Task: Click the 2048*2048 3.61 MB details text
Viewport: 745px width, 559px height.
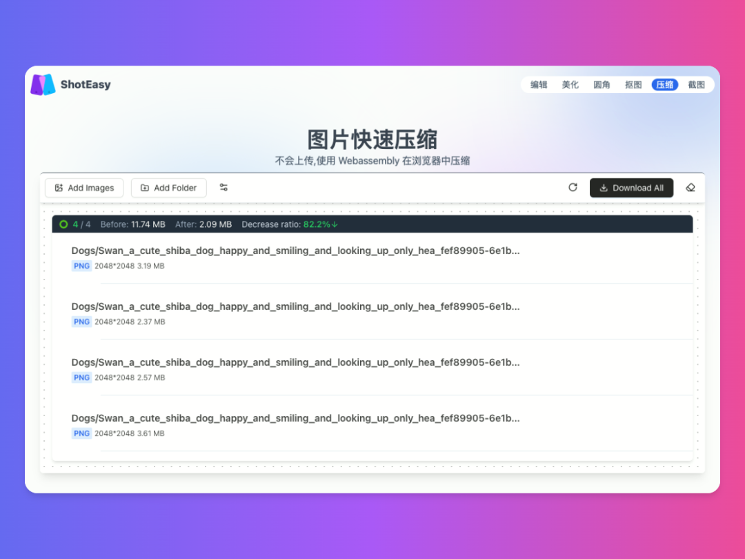Action: [x=129, y=433]
